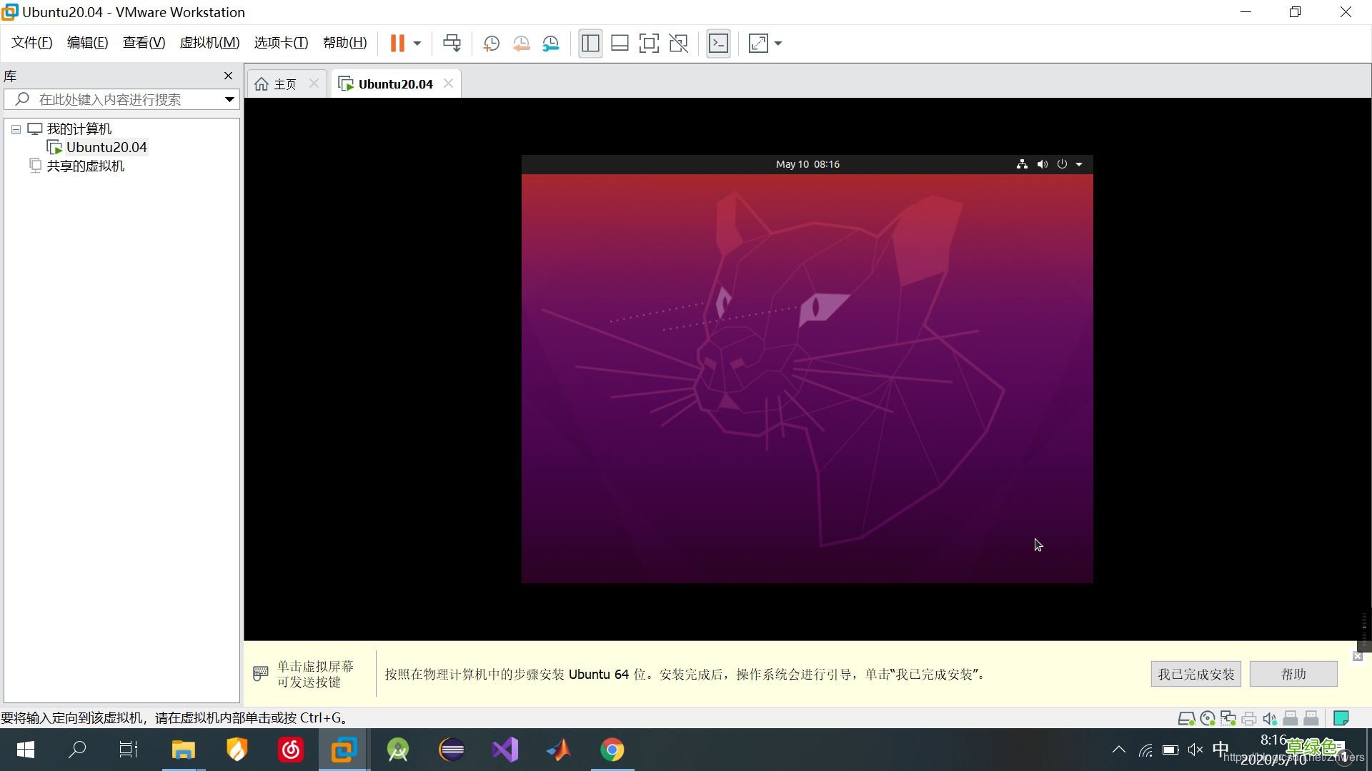Click the CD/DVD device status icon
Image resolution: width=1372 pixels, height=771 pixels.
(x=1208, y=718)
